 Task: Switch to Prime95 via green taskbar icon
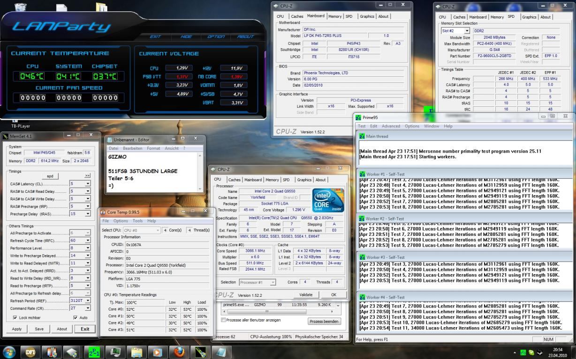pyautogui.click(x=94, y=352)
